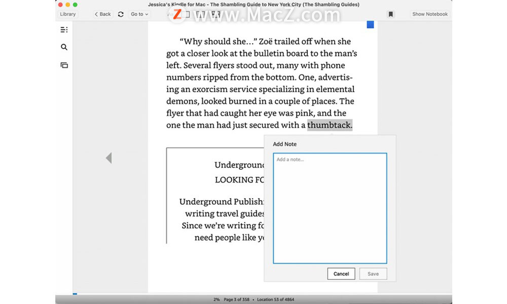The height and width of the screenshot is (304, 507).
Task: Click the sync refresh icon
Action: click(x=121, y=14)
